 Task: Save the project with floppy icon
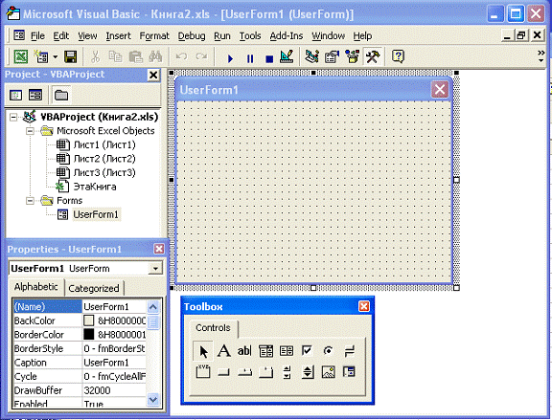[x=70, y=56]
